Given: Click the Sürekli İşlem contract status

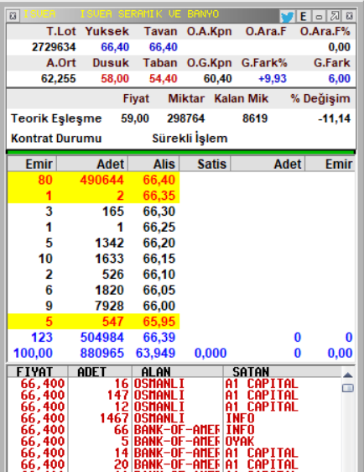Looking at the screenshot, I should [x=190, y=139].
